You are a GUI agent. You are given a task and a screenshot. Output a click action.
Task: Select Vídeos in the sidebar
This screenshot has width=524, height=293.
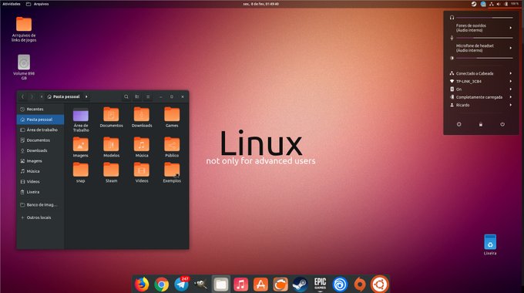coord(40,182)
